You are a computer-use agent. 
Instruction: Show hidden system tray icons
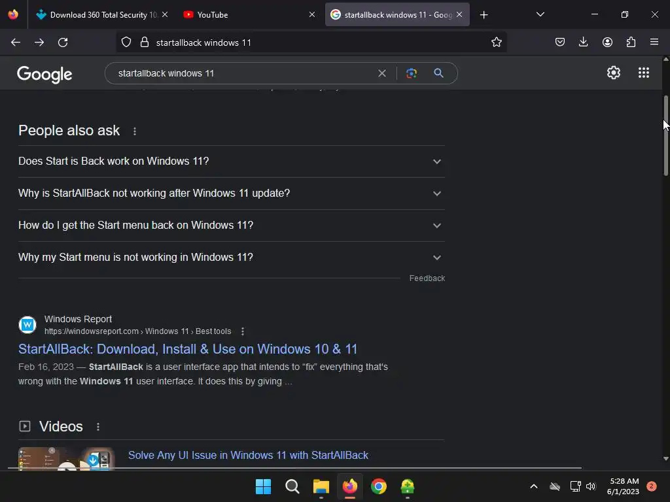coord(534,486)
